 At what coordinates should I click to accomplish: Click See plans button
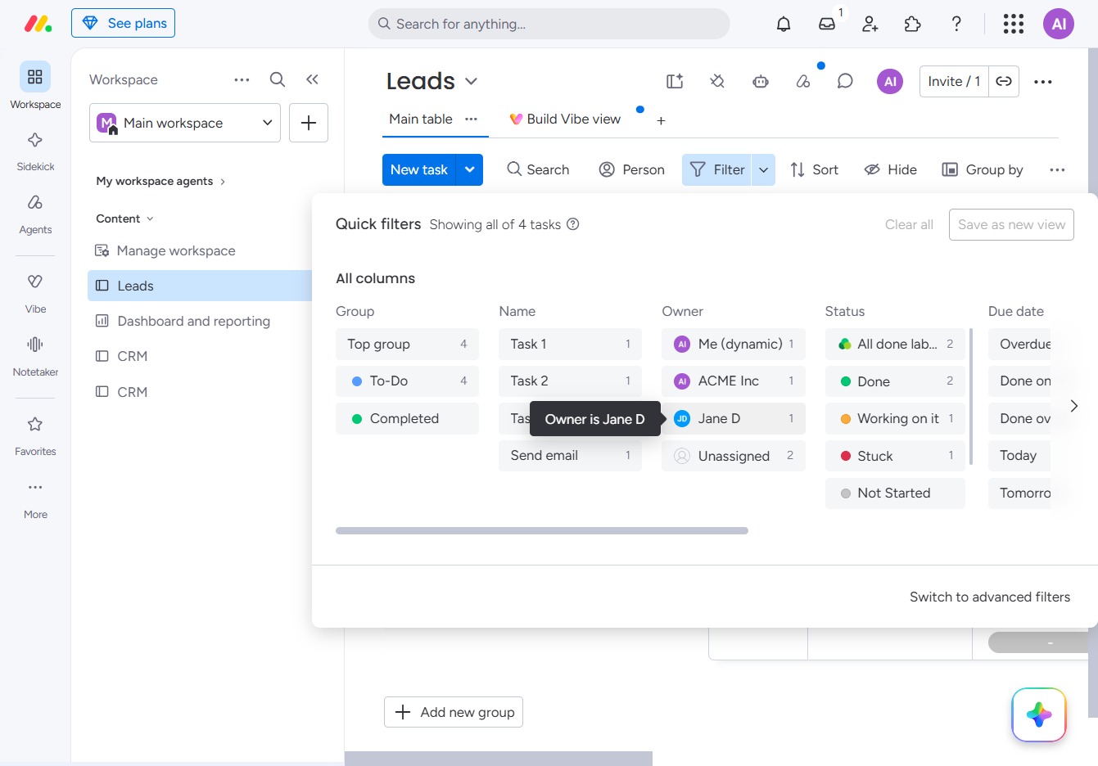[123, 23]
